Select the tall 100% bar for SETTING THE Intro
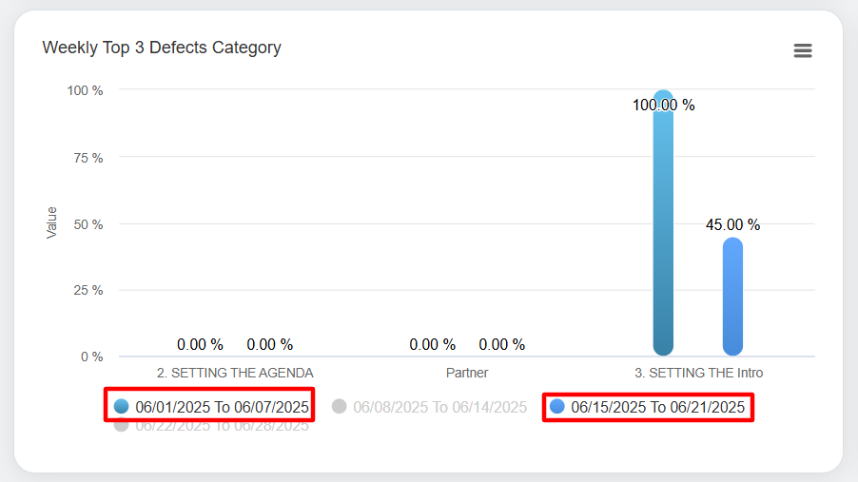The image size is (858, 482). coord(663,228)
